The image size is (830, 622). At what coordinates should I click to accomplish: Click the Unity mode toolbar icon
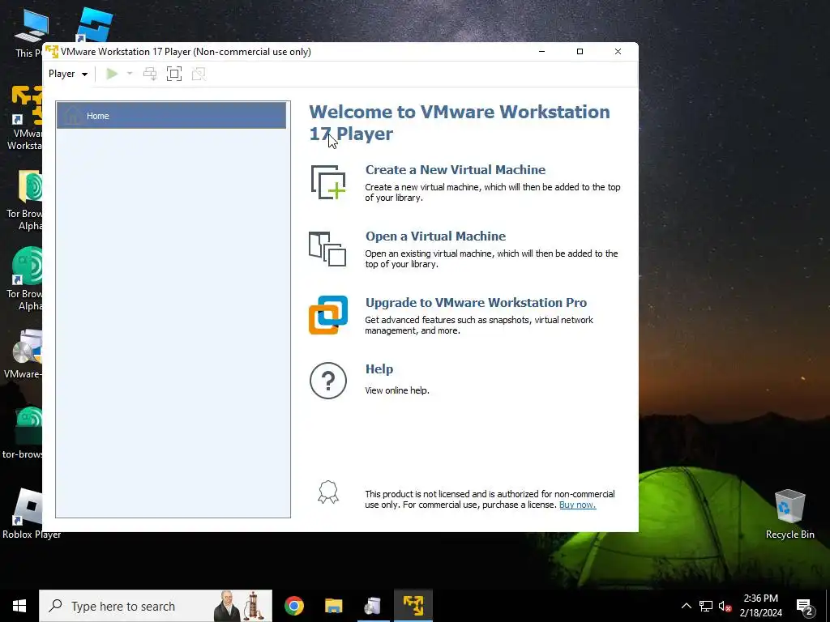tap(199, 74)
